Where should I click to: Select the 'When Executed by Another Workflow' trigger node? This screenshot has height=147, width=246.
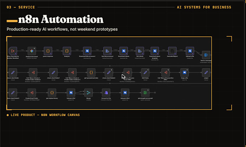coord(13,51)
